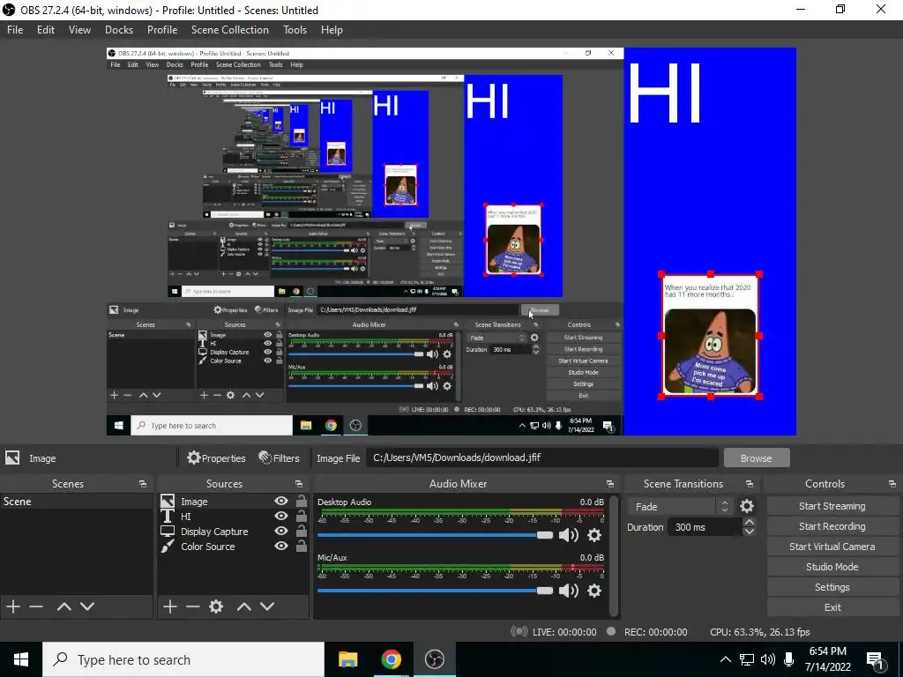The height and width of the screenshot is (677, 903).
Task: Click the system tray volume icon
Action: (768, 659)
